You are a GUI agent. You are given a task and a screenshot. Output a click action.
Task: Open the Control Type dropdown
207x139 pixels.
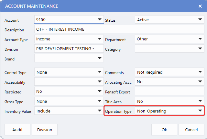100,72
